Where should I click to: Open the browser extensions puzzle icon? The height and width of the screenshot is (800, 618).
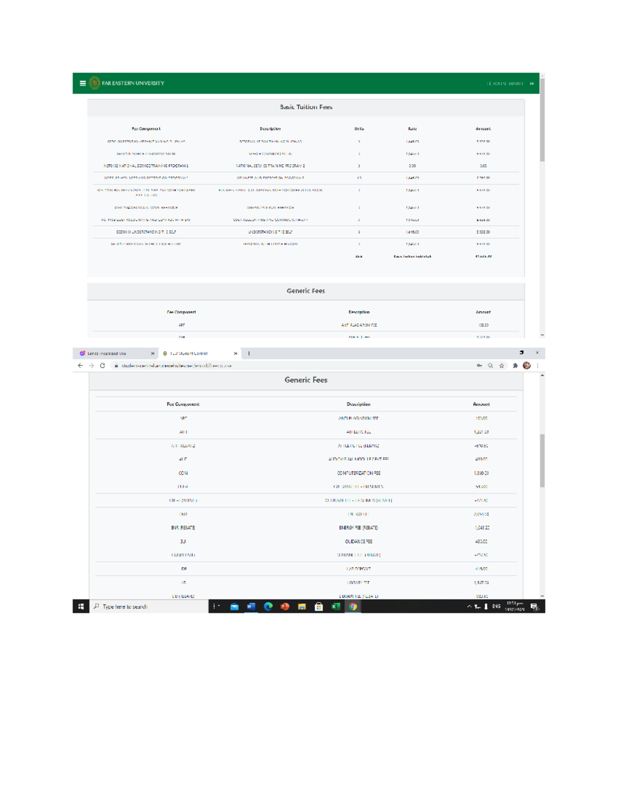515,366
